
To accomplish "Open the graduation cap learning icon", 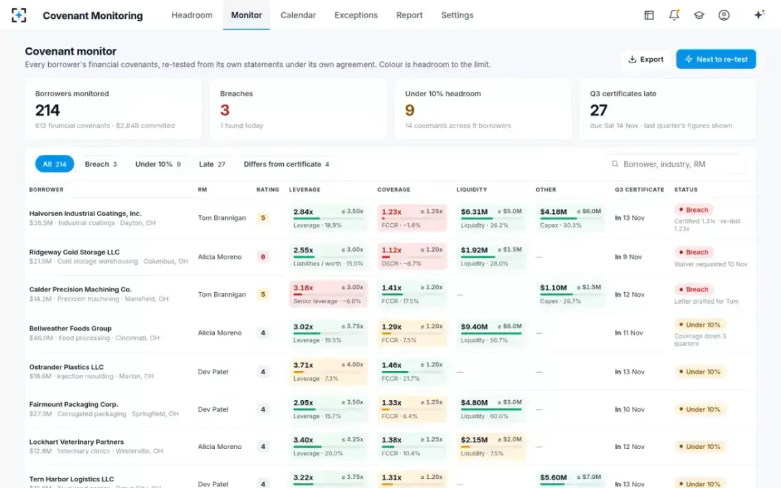I will [x=699, y=15].
